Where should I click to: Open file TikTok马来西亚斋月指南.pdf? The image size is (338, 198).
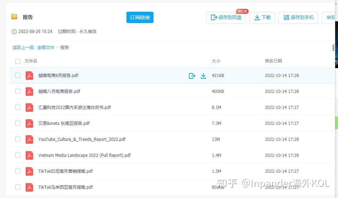[x=66, y=187]
